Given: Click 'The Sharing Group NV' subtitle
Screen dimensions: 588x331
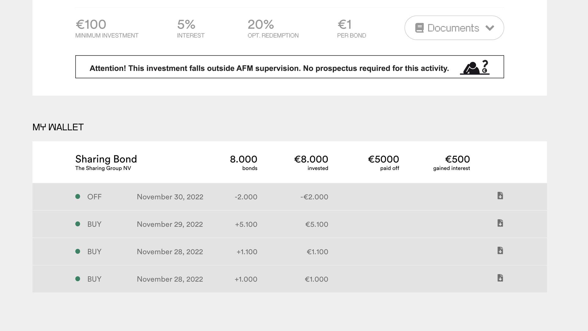Looking at the screenshot, I should click(103, 168).
